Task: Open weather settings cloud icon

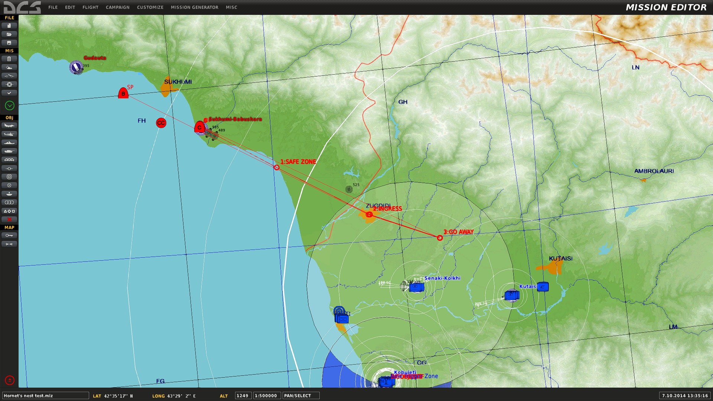Action: [9, 67]
